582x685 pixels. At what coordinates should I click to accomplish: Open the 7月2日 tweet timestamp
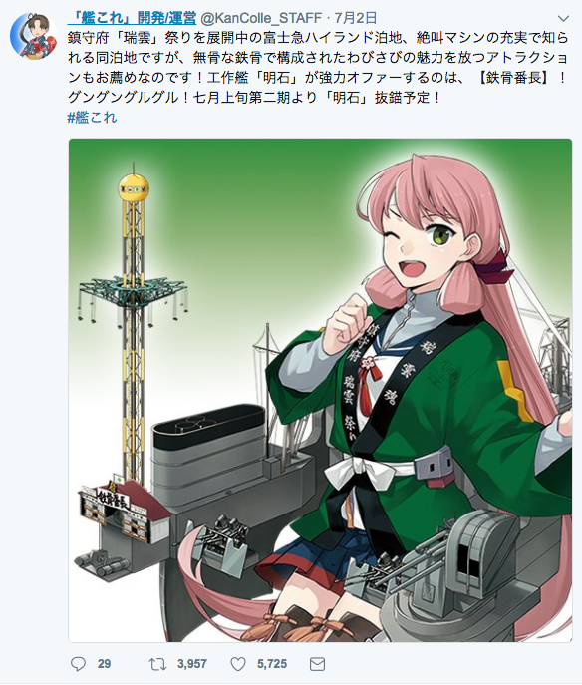point(356,18)
